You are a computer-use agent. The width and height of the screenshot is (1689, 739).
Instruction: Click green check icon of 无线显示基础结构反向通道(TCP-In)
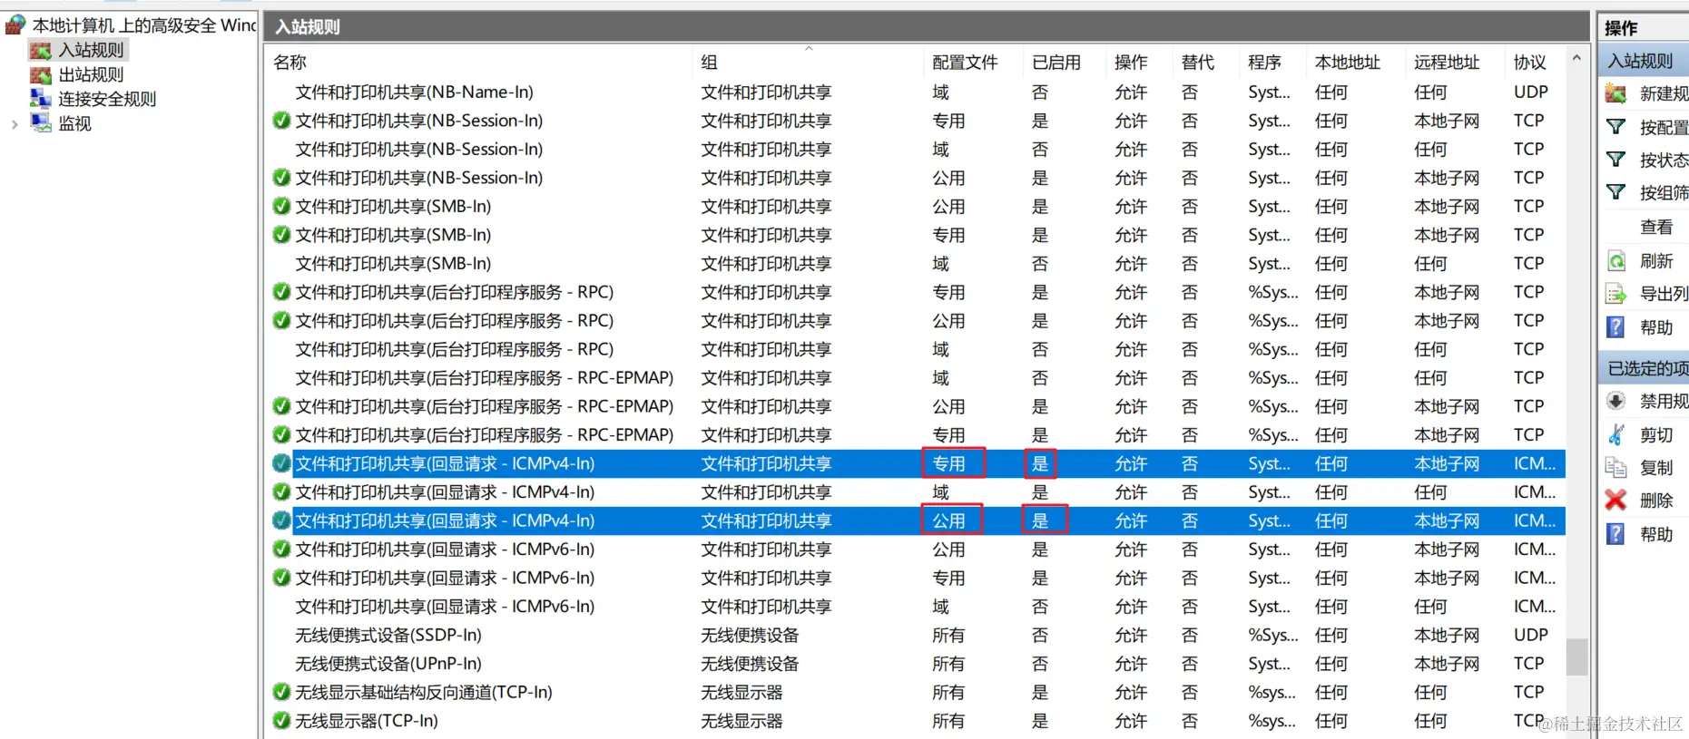(x=281, y=692)
